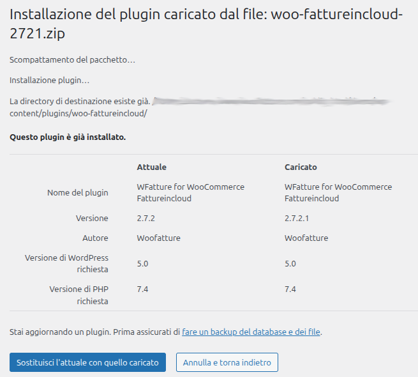
Task: Click PHP version '7.4' in Caricato column
Action: click(x=290, y=289)
